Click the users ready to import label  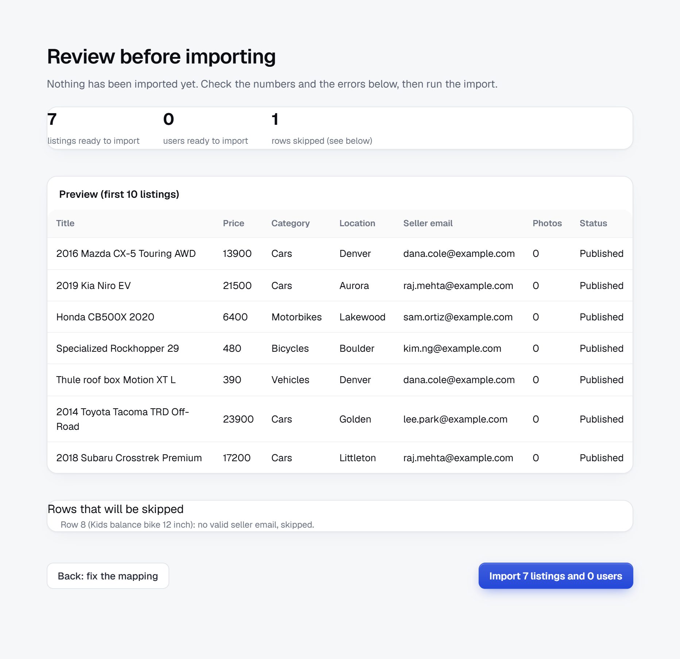205,141
